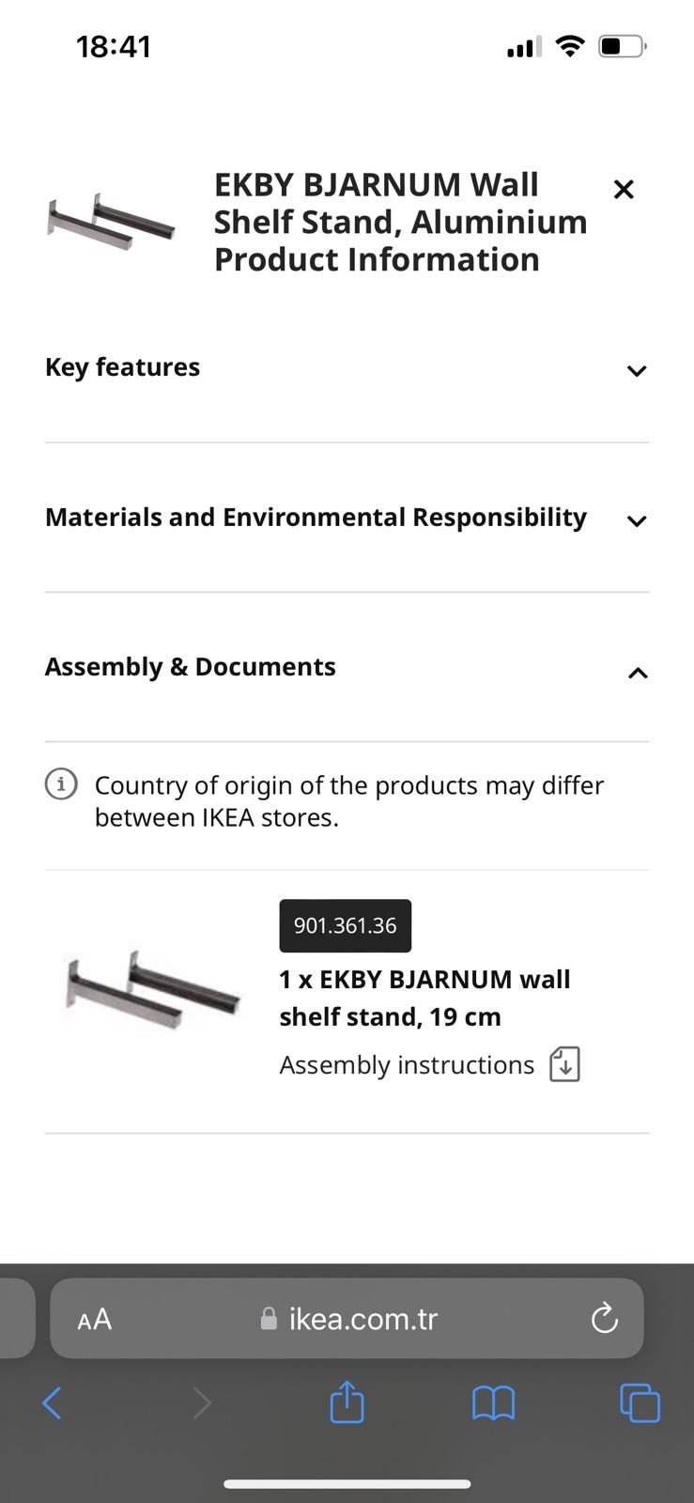Go back with Safari's back arrow
This screenshot has width=694, height=1503.
point(53,1403)
